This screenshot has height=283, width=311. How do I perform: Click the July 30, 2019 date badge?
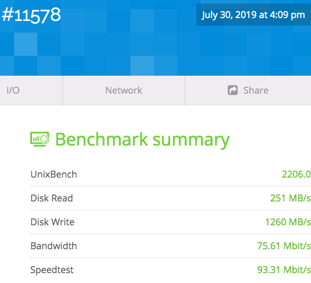tap(253, 15)
